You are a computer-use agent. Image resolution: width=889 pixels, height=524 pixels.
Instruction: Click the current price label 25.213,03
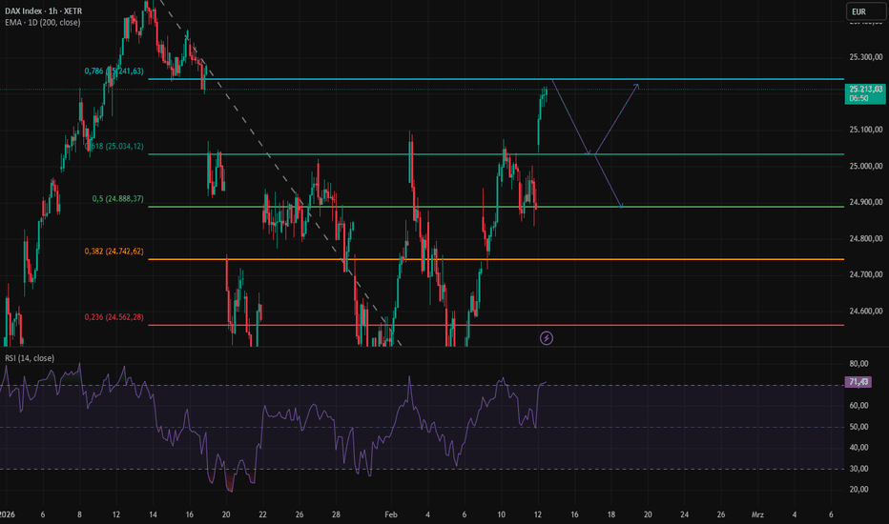coord(865,93)
